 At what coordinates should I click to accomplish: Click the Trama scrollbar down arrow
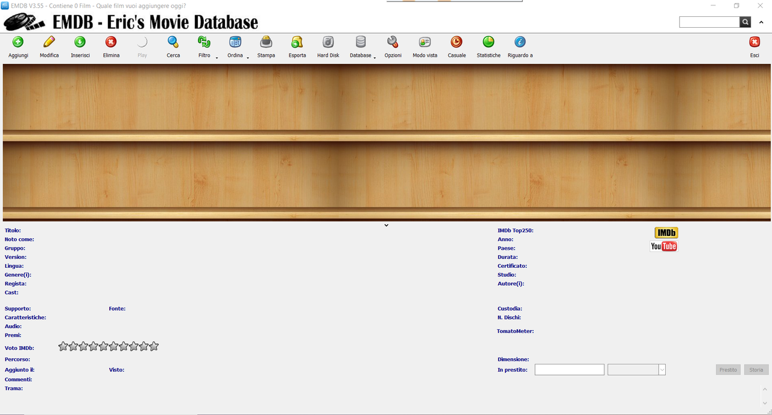coord(765,403)
